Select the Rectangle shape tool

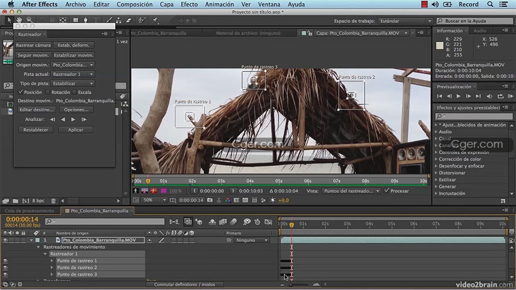pyautogui.click(x=76, y=20)
